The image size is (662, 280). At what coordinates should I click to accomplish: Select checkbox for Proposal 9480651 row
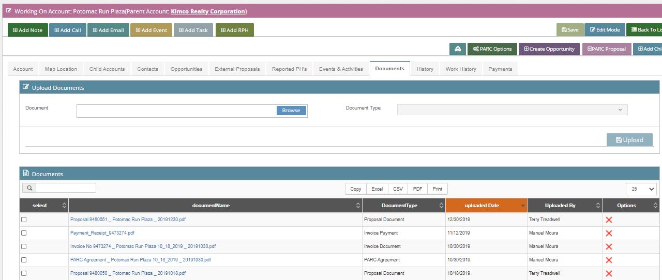pyautogui.click(x=24, y=220)
